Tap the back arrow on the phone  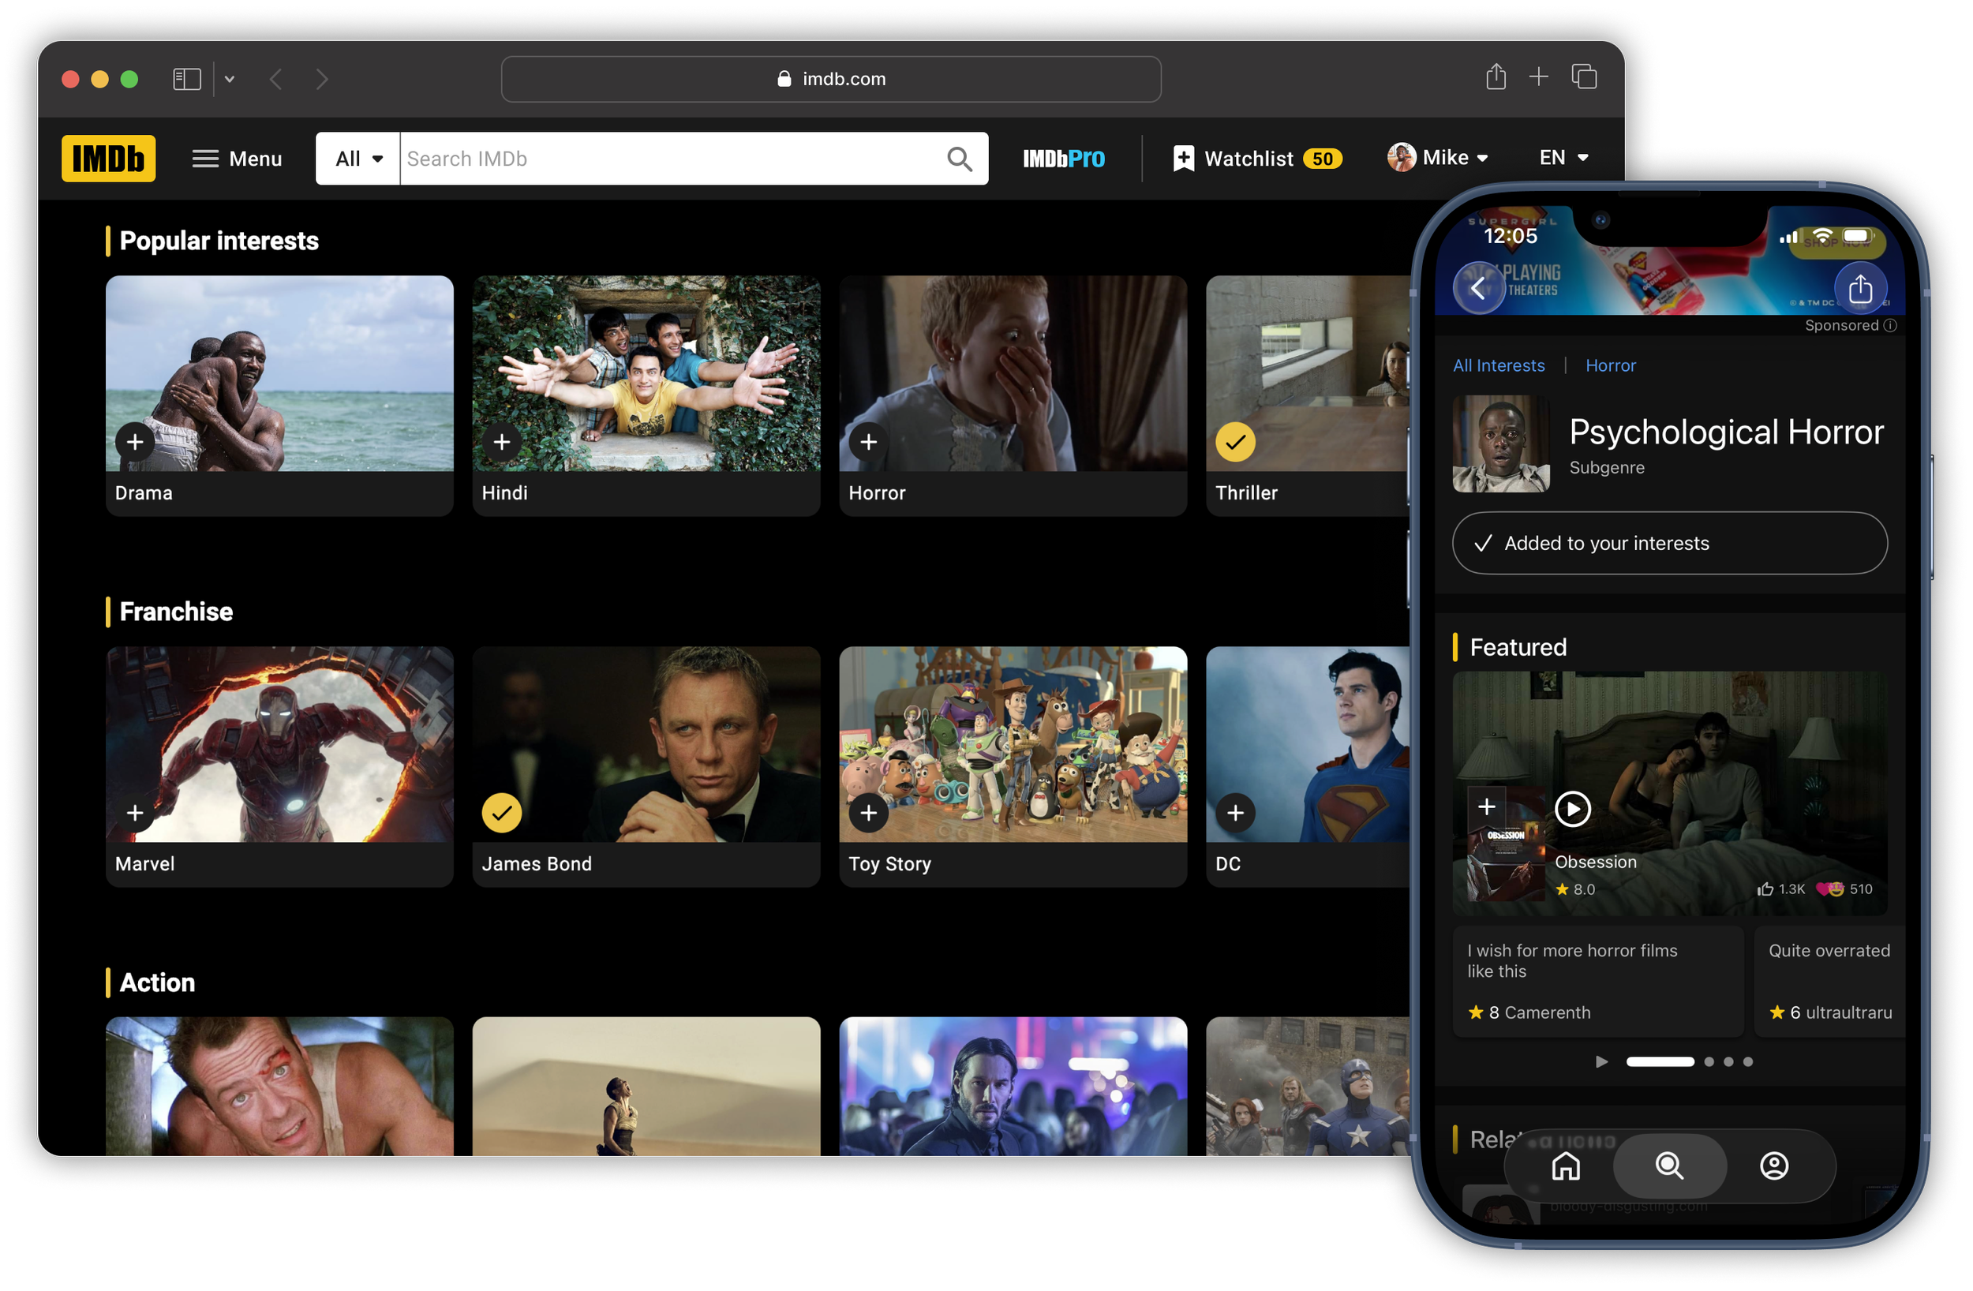click(1478, 288)
